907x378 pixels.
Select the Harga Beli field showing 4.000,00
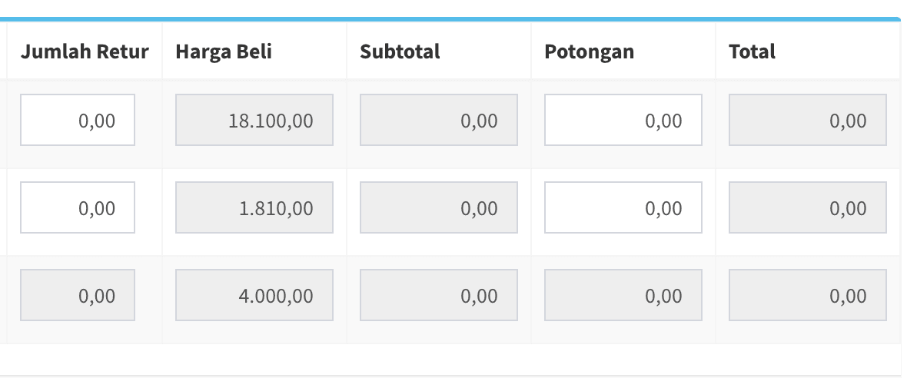[x=254, y=295]
